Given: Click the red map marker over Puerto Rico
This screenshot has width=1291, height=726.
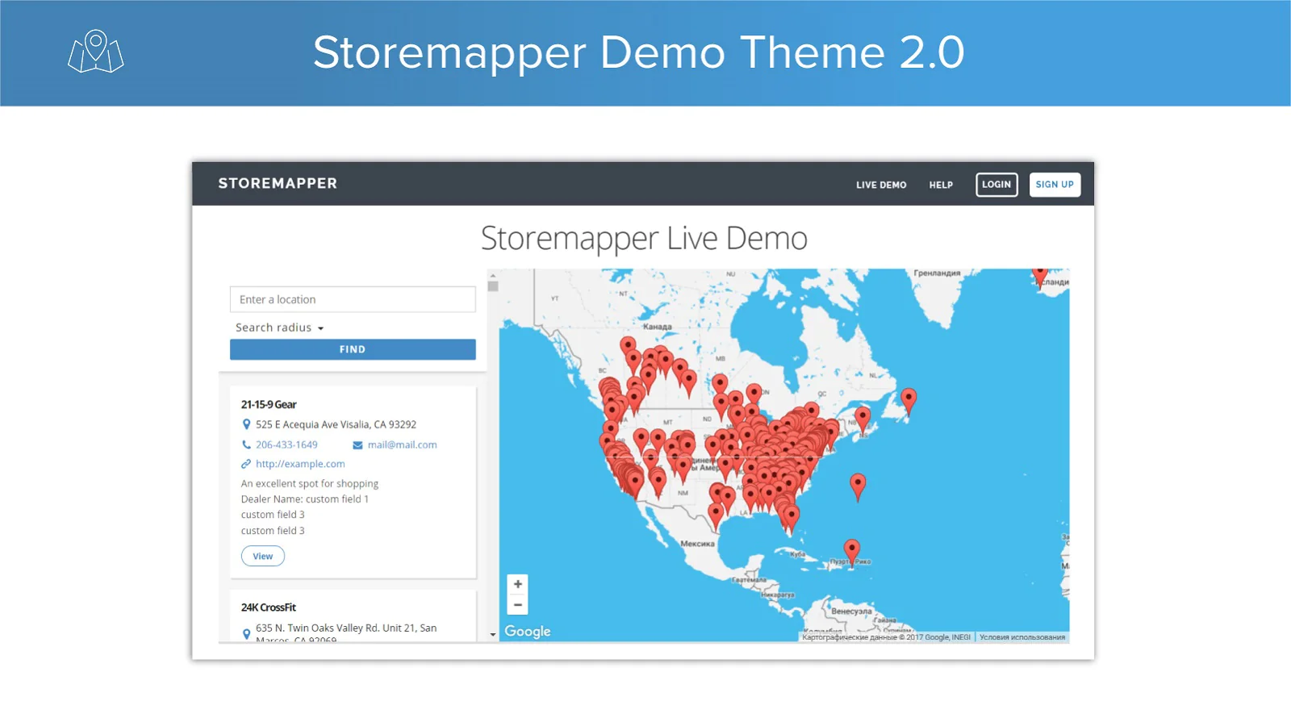Looking at the screenshot, I should pos(851,551).
